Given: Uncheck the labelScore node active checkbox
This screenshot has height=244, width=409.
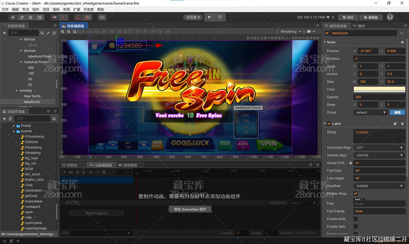Looking at the screenshot, I should (x=327, y=33).
